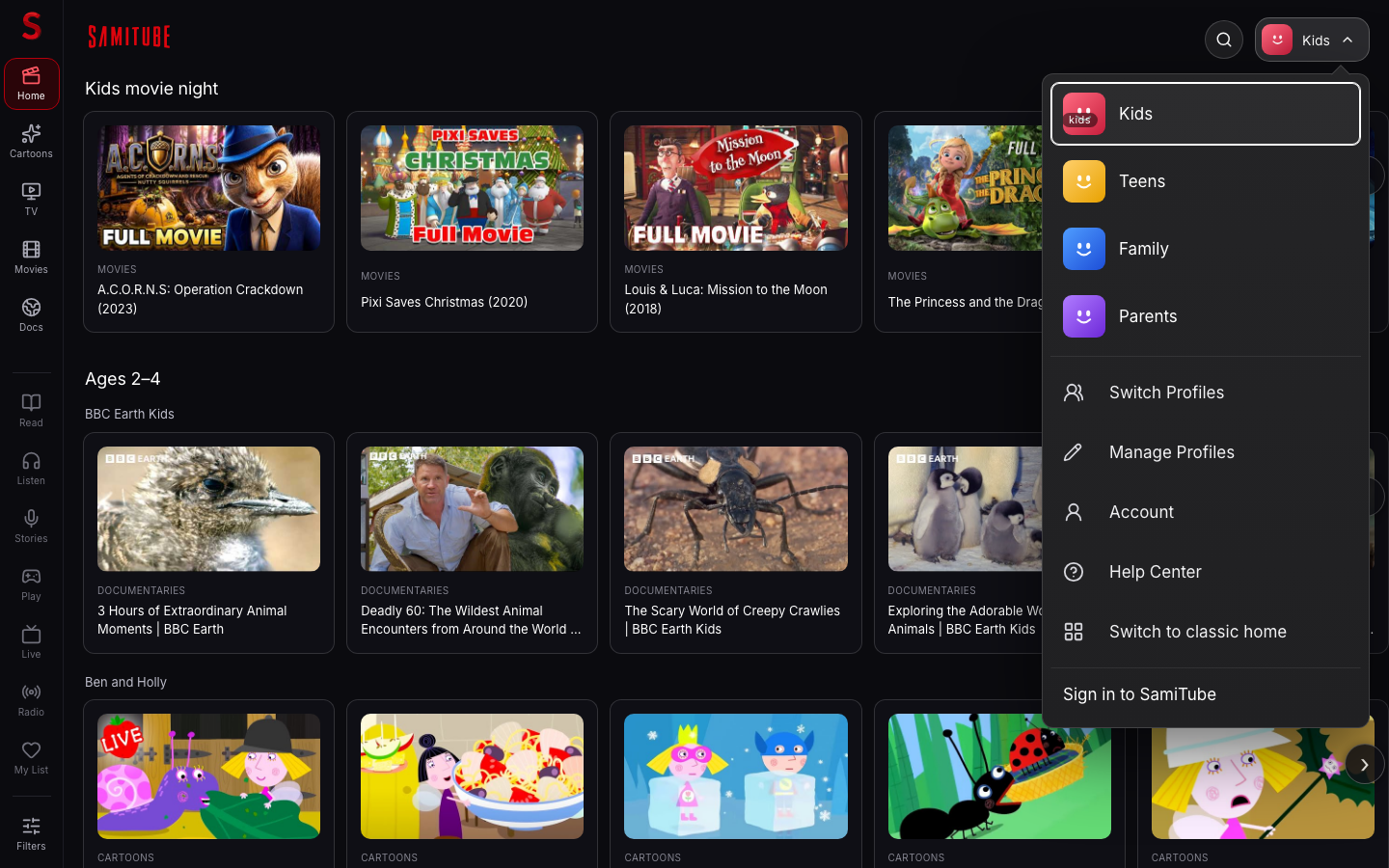Select the Live TV icon
The height and width of the screenshot is (868, 1389).
[x=31, y=642]
